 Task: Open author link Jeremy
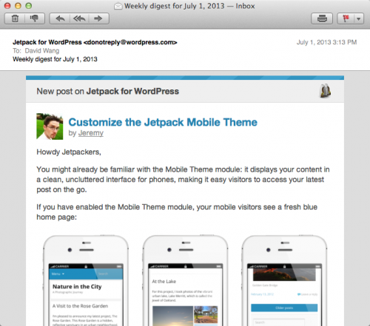click(91, 133)
